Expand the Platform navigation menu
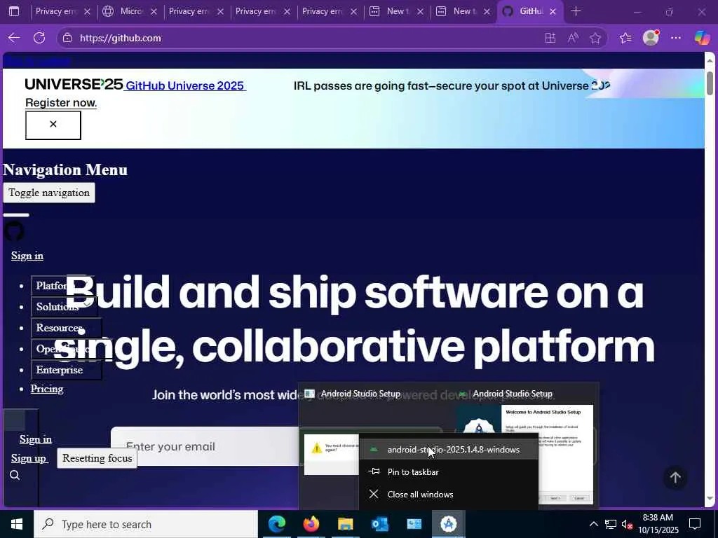Image resolution: width=718 pixels, height=538 pixels. pyautogui.click(x=62, y=286)
